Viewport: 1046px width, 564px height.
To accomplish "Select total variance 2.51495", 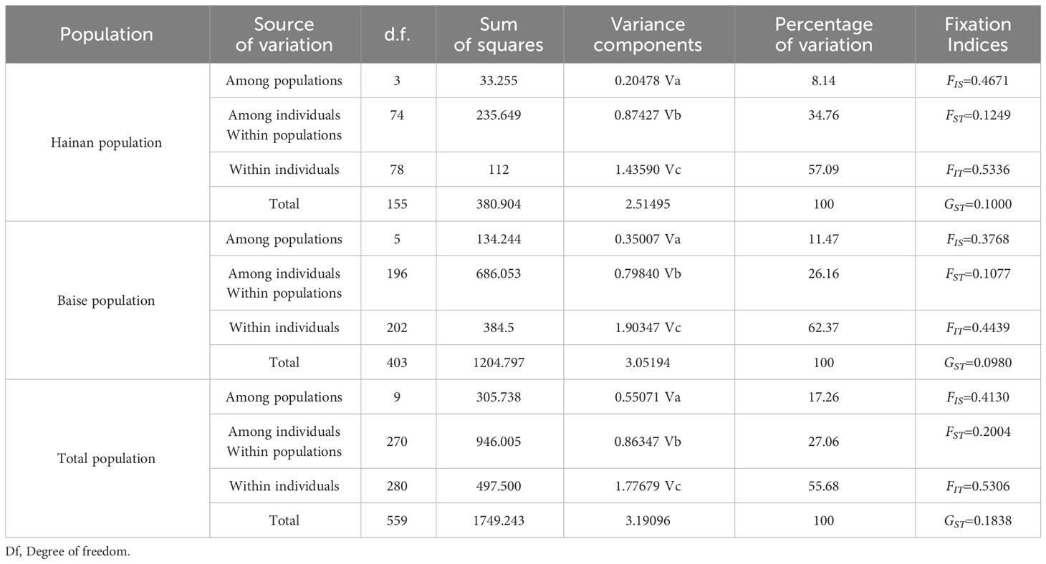I will 648,204.
